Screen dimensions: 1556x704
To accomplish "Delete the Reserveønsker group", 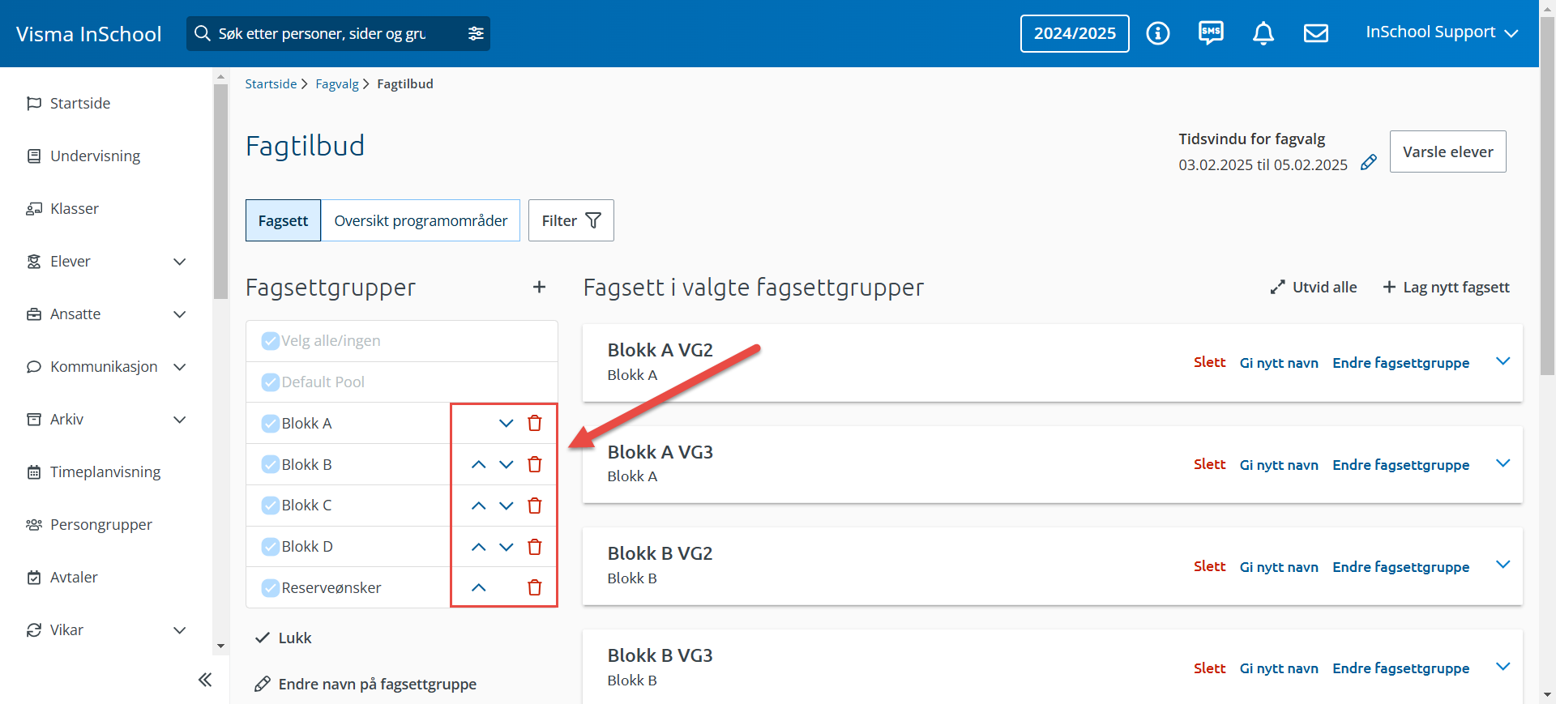I will pyautogui.click(x=535, y=587).
